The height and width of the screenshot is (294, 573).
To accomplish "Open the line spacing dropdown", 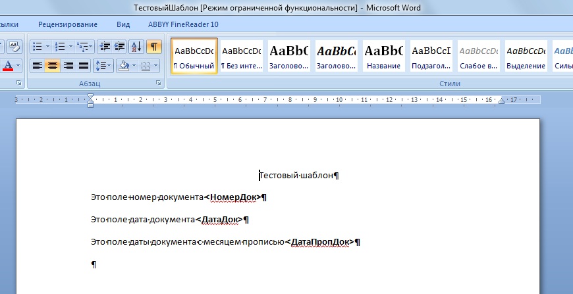I will (x=103, y=66).
